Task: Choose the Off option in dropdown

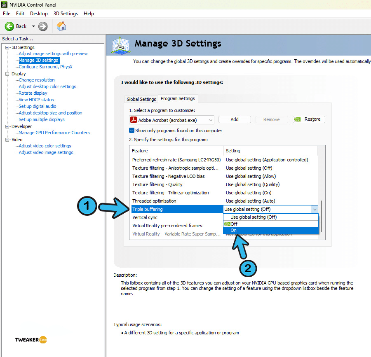Action: click(x=271, y=224)
